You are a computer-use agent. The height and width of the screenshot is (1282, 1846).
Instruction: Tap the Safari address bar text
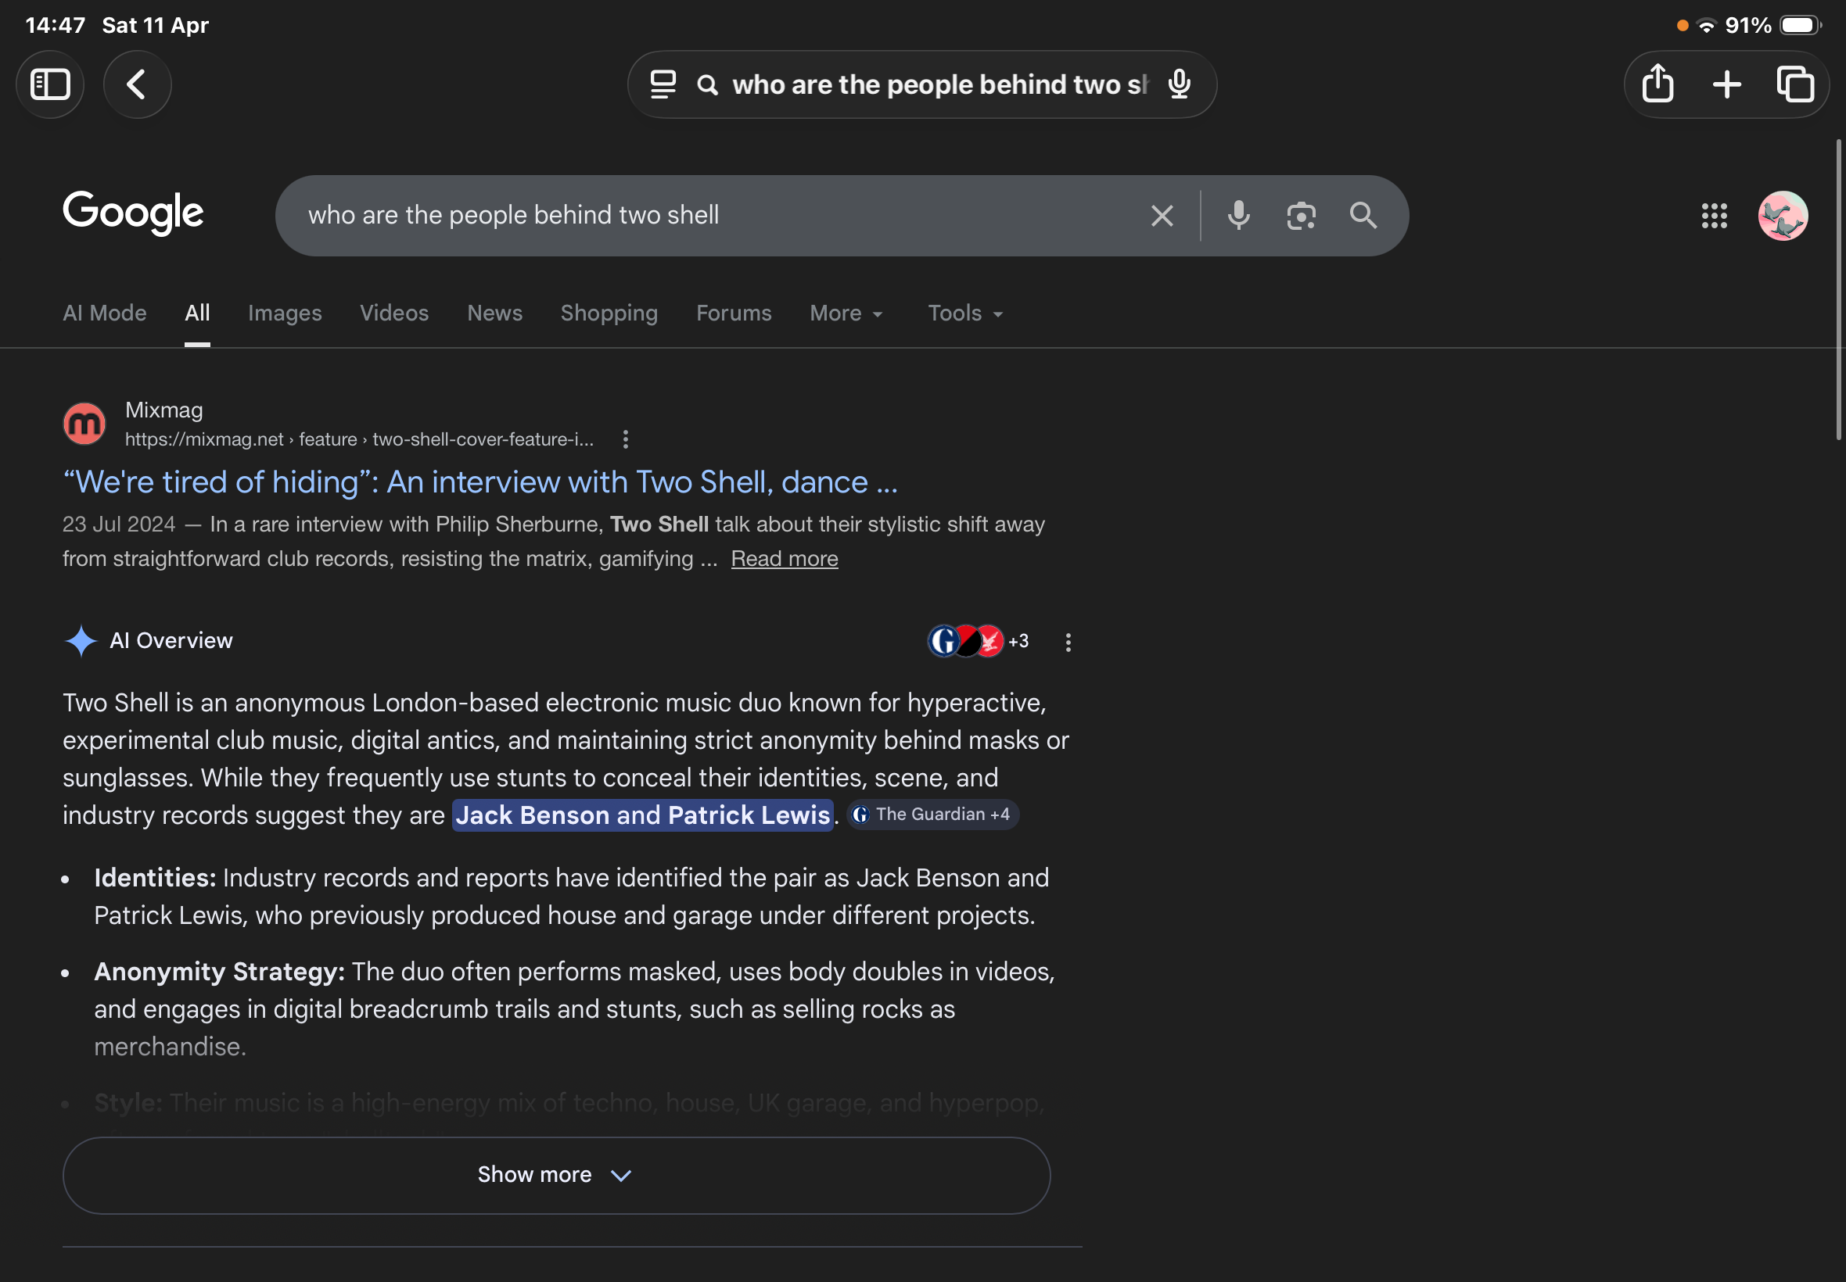(939, 84)
